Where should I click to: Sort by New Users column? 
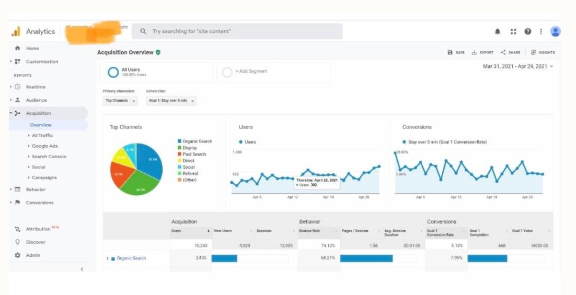[233, 231]
